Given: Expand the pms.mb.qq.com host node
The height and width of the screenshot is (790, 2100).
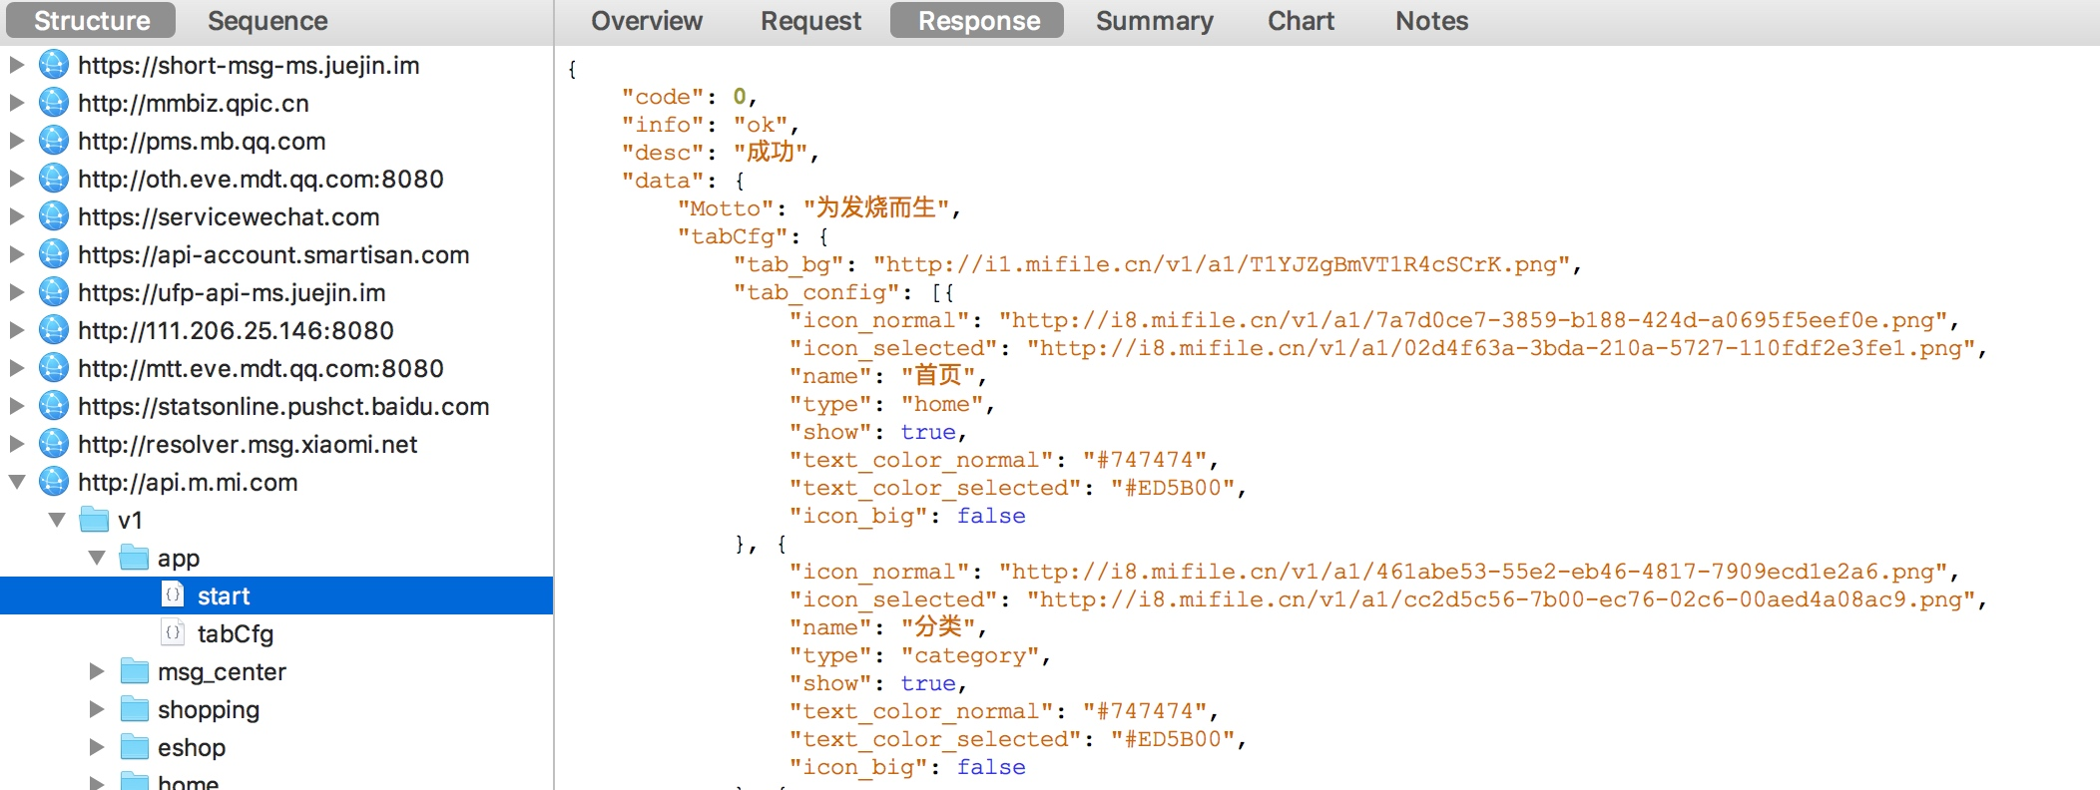Looking at the screenshot, I should [17, 141].
